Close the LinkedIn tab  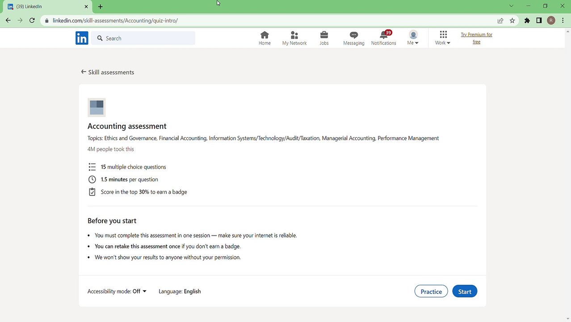[x=86, y=7]
